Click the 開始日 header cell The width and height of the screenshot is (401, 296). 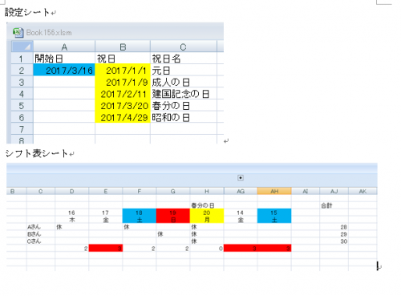click(x=64, y=59)
